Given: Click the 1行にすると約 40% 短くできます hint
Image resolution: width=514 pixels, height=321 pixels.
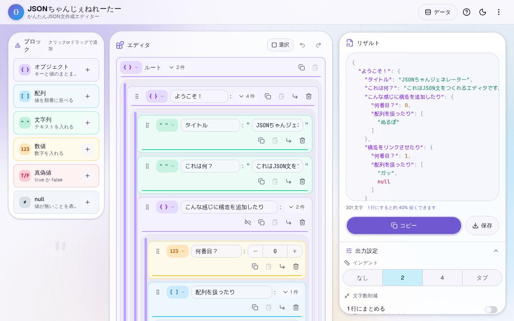Looking at the screenshot, I should coord(402,208).
